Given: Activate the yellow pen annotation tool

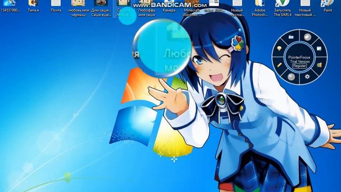Looking at the screenshot, I should tap(280, 65).
